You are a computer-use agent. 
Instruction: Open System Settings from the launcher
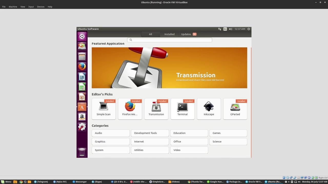pos(82,127)
